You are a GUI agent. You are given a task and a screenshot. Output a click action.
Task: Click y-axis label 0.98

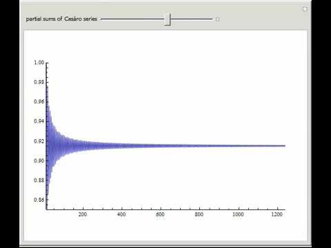(x=39, y=82)
